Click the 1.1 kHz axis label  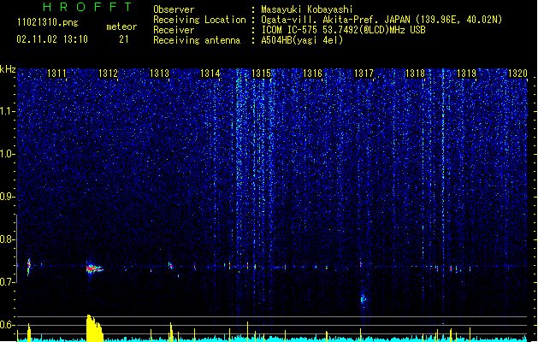tap(7, 111)
